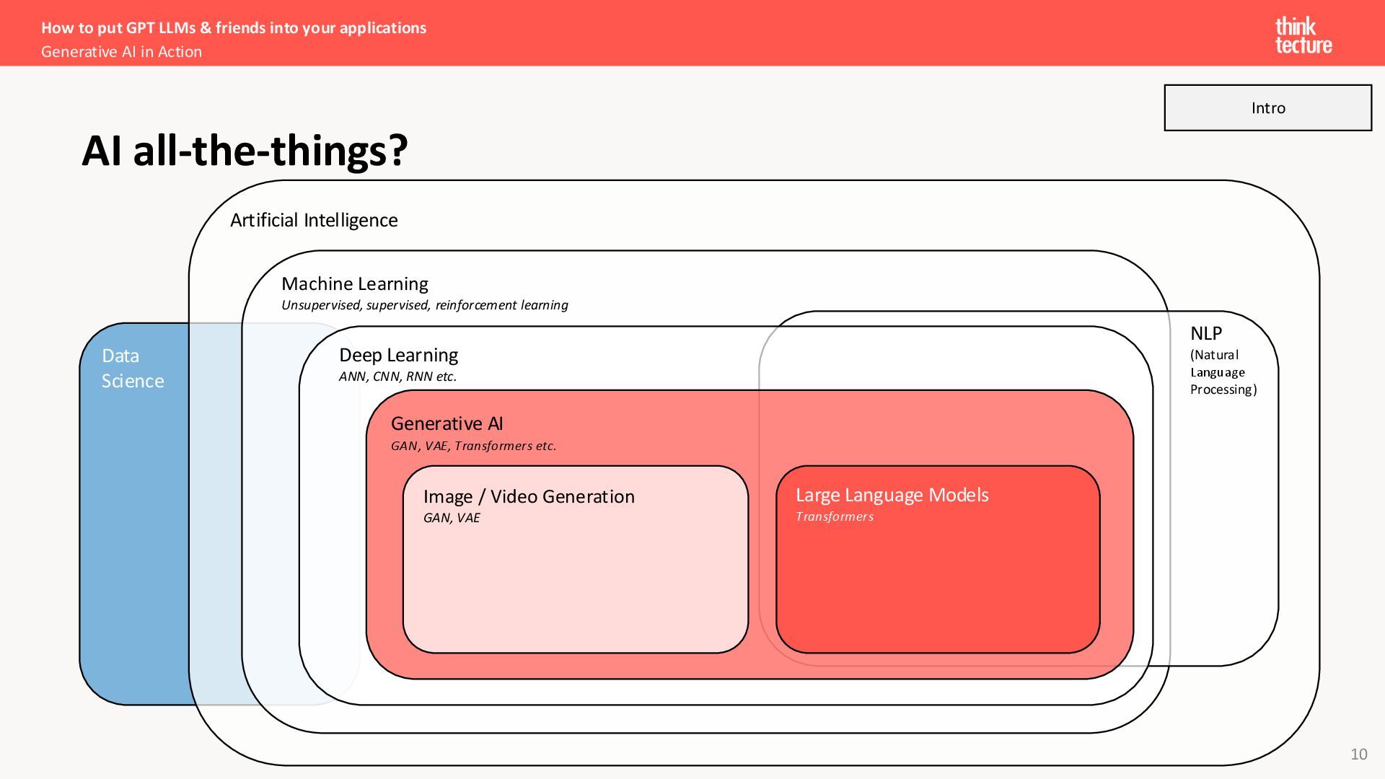The image size is (1385, 779).
Task: Click 'Image / Video Generation' label
Action: 529,496
